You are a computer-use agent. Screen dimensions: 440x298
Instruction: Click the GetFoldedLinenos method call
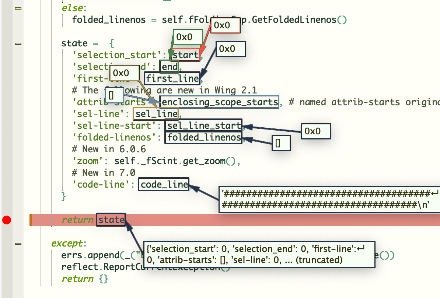(x=294, y=19)
